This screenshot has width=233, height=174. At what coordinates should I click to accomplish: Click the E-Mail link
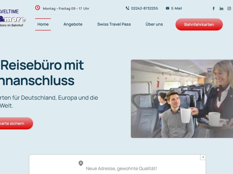click(x=176, y=8)
